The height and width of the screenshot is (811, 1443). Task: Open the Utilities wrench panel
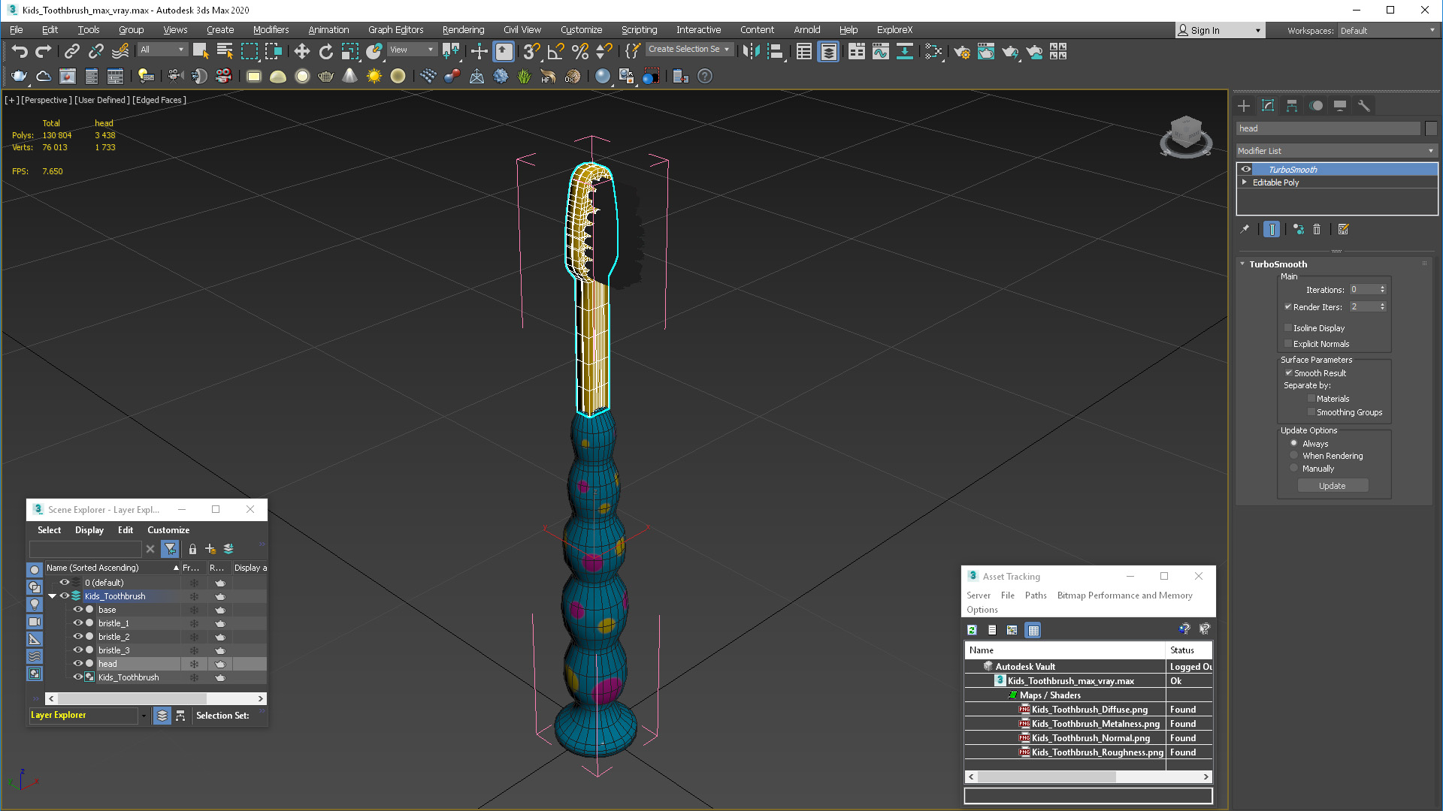tap(1363, 106)
